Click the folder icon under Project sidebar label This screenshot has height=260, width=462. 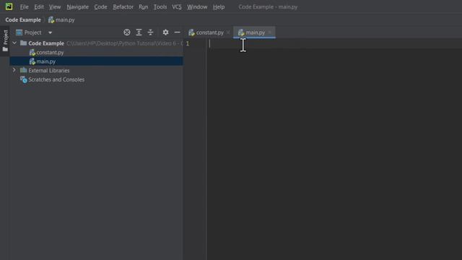click(x=5, y=49)
